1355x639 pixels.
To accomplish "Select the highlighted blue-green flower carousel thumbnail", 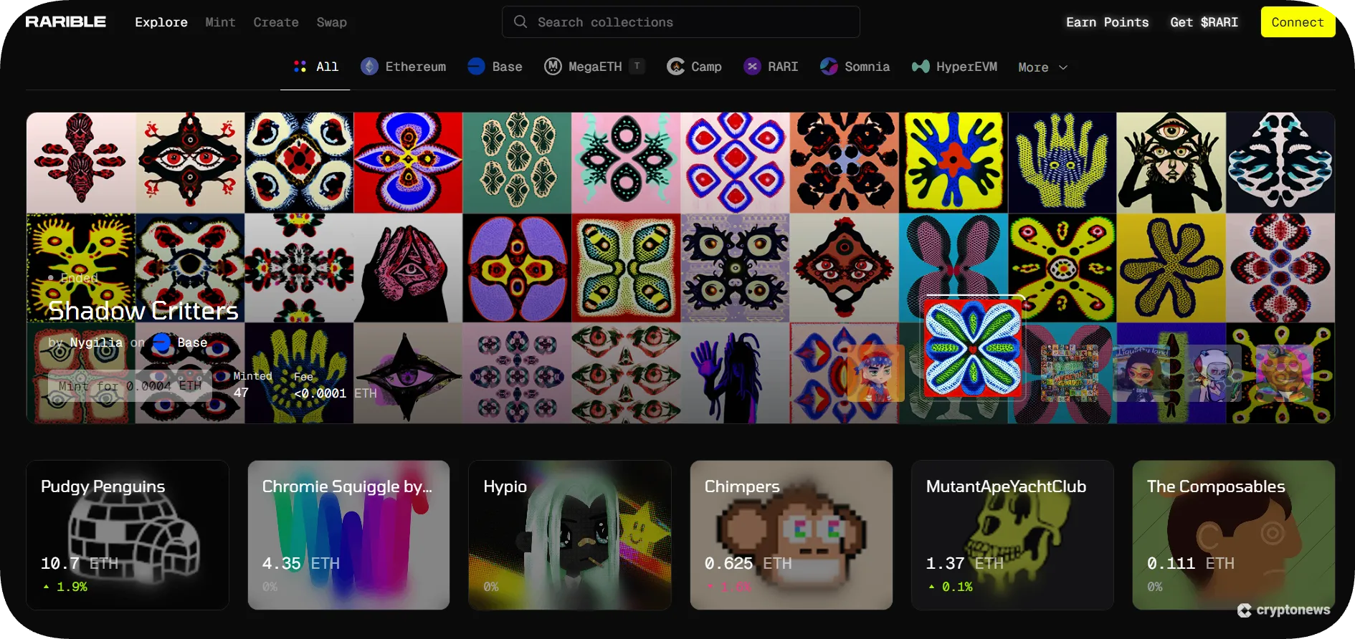I will pos(973,348).
